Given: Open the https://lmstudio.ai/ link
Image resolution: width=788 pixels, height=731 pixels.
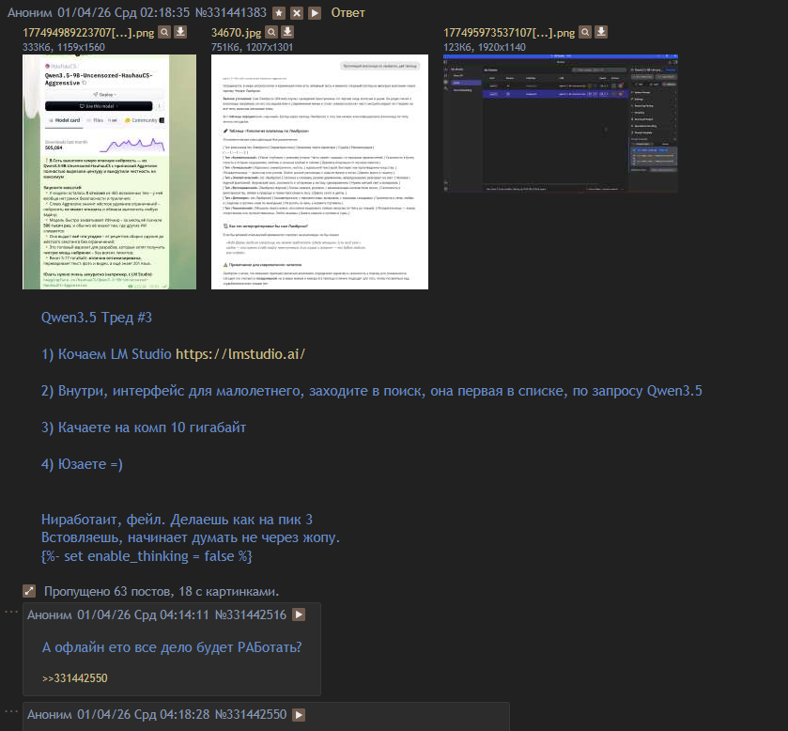Looking at the screenshot, I should (x=240, y=354).
